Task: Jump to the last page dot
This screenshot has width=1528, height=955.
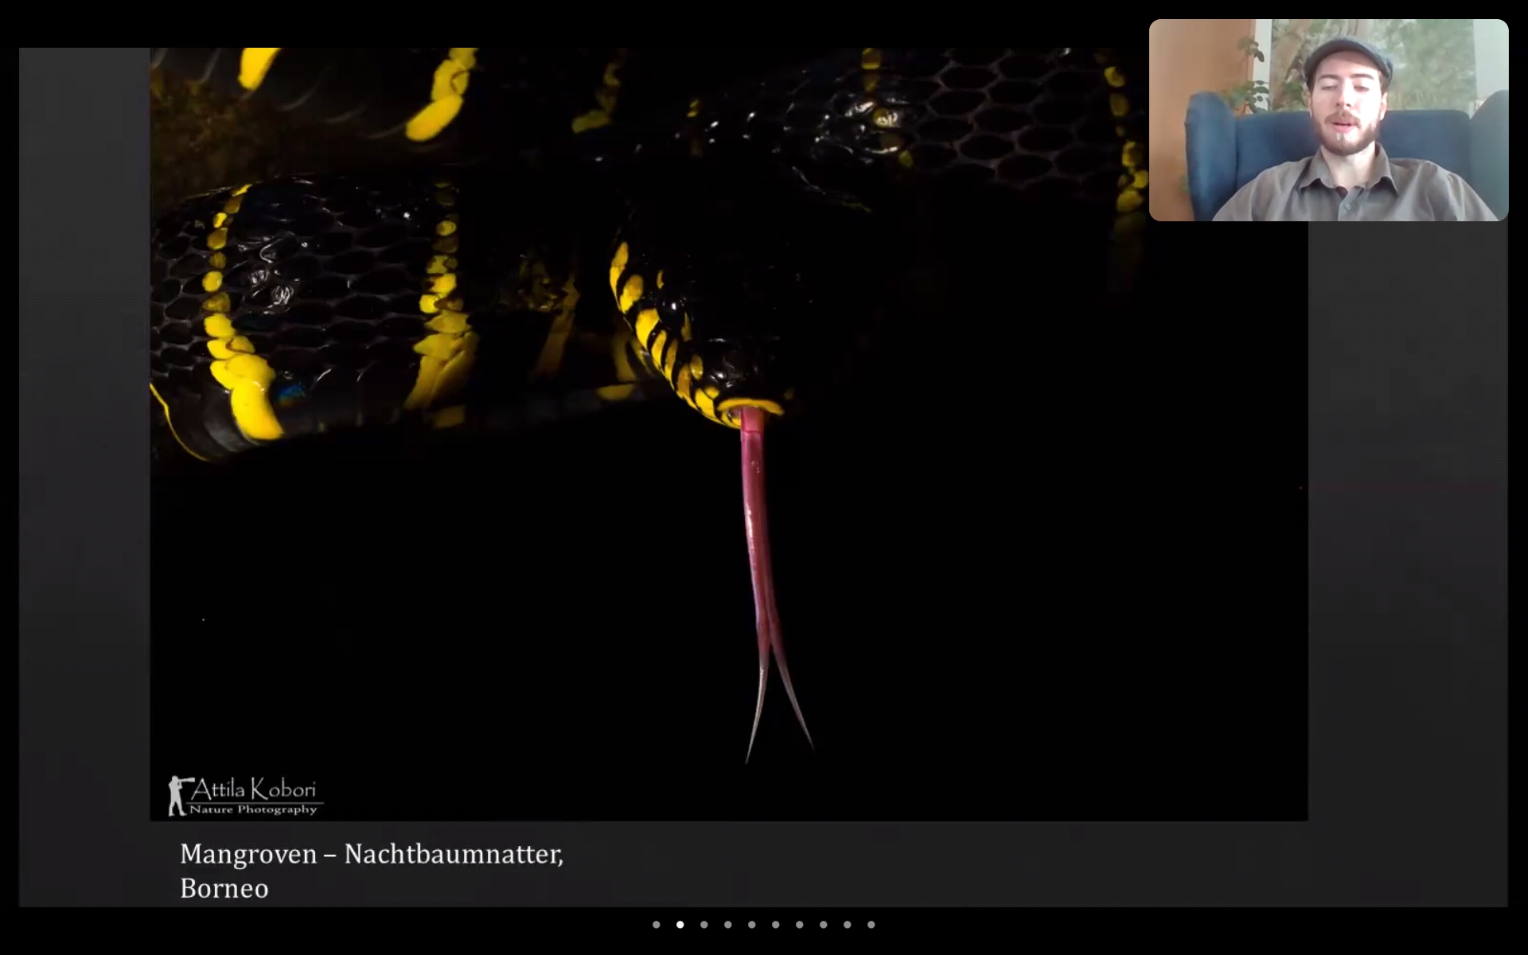Action: click(x=871, y=925)
